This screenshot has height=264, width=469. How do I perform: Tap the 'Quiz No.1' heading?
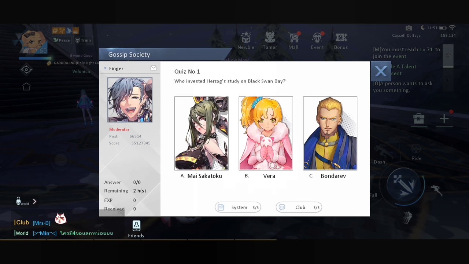[x=187, y=71]
